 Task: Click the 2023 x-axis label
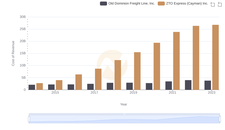click(x=211, y=92)
